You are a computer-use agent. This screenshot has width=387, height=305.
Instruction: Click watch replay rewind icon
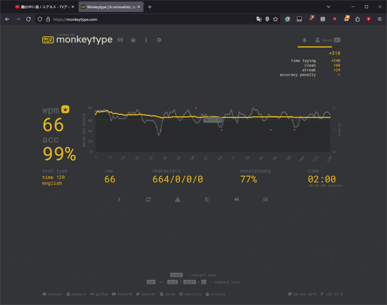pos(236,199)
